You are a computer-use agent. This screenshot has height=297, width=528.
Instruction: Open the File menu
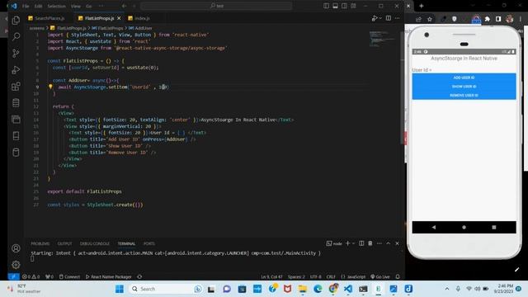coord(26,6)
